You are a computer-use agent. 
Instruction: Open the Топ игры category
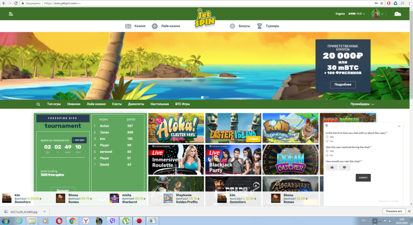54,104
